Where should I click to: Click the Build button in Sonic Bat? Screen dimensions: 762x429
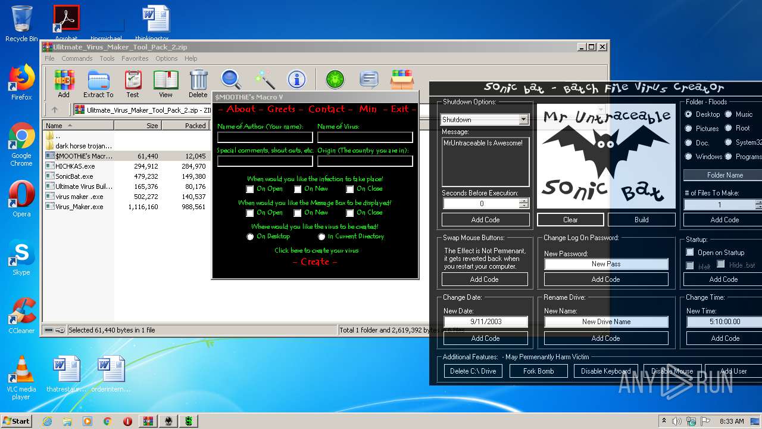pos(642,219)
